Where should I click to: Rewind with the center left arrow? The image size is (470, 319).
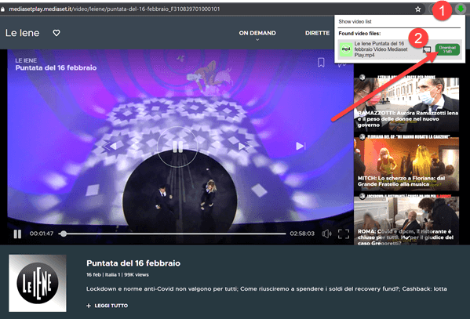[111, 146]
